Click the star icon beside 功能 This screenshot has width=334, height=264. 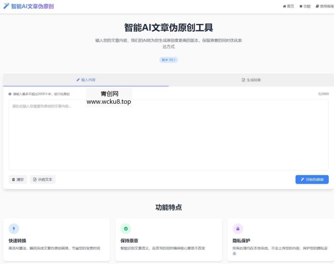pyautogui.click(x=301, y=6)
